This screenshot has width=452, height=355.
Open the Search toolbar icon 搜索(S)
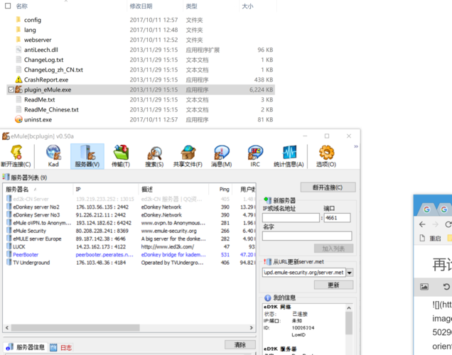pos(154,155)
